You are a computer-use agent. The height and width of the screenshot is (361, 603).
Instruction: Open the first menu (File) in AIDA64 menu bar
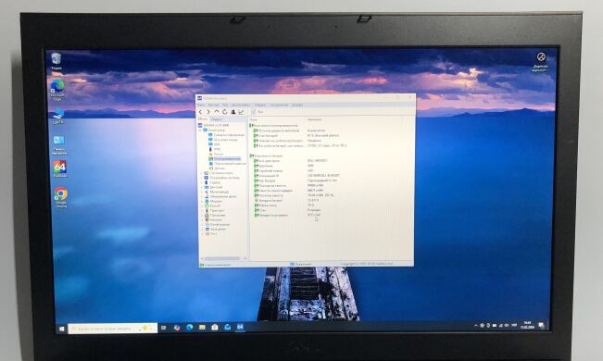(x=201, y=105)
